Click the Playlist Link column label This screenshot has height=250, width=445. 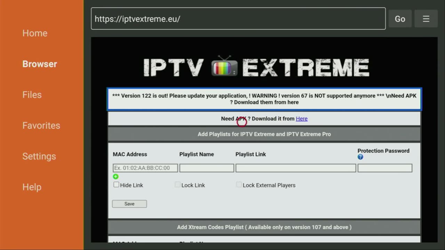click(x=251, y=154)
